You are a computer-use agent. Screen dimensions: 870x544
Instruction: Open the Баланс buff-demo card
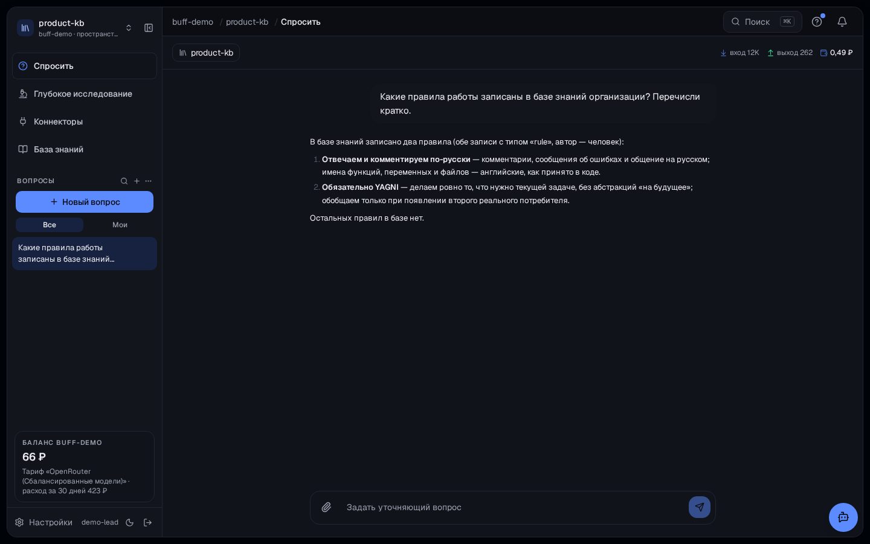pyautogui.click(x=85, y=467)
